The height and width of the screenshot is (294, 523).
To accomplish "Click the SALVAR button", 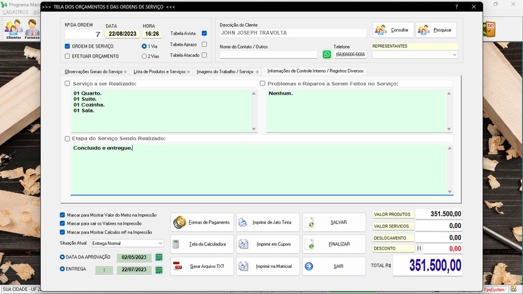I will tap(334, 222).
